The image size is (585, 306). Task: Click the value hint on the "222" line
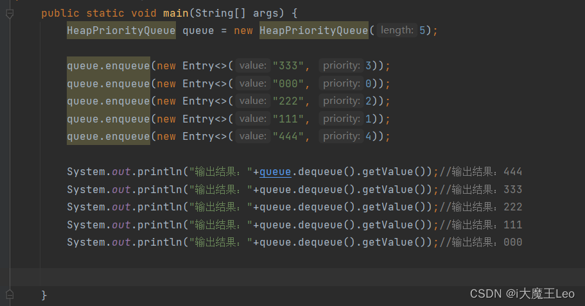(253, 101)
